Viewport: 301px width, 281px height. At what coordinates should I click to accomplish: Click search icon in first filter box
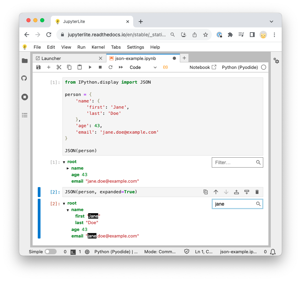pyautogui.click(x=258, y=162)
